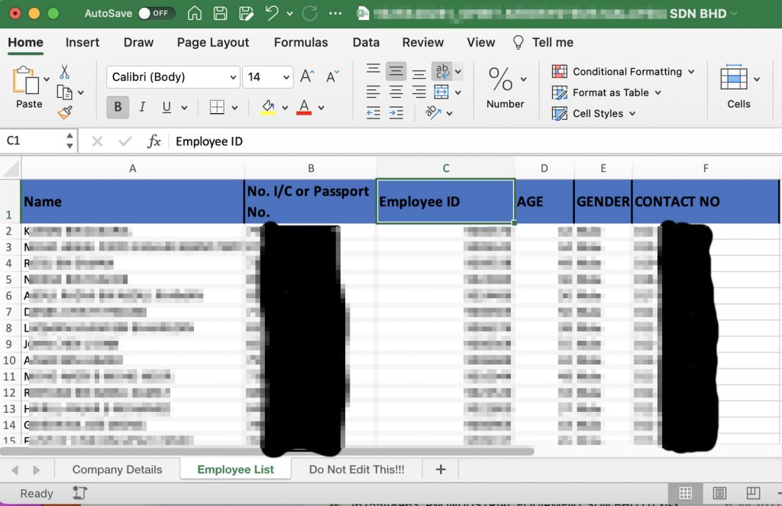Increase font size with larger A icon
The width and height of the screenshot is (782, 506).
point(307,76)
